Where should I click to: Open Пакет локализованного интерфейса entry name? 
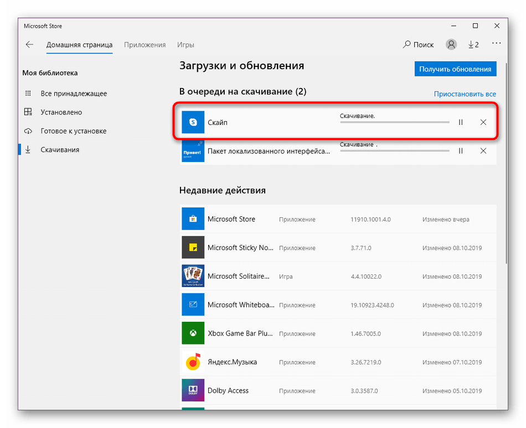click(269, 152)
